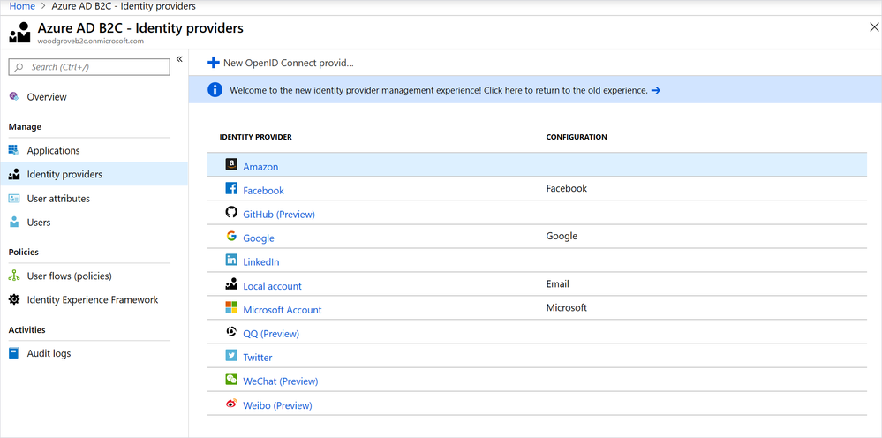The image size is (882, 438).
Task: Open Audit logs under Activities
Action: tap(49, 353)
